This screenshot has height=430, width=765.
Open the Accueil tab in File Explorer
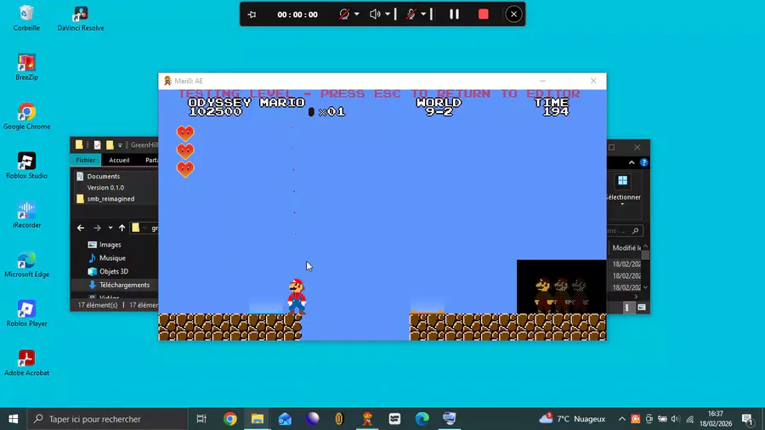click(x=119, y=160)
